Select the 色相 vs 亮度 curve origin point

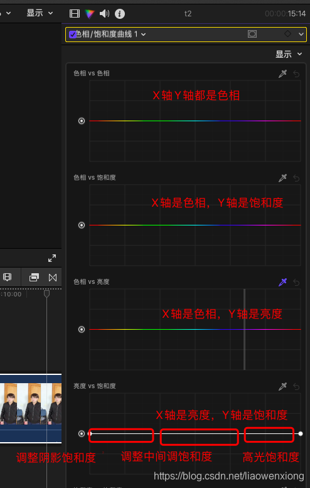click(82, 329)
